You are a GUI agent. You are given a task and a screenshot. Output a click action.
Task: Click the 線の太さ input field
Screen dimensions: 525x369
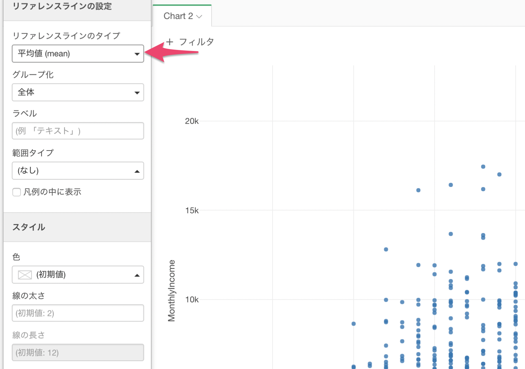click(x=78, y=313)
